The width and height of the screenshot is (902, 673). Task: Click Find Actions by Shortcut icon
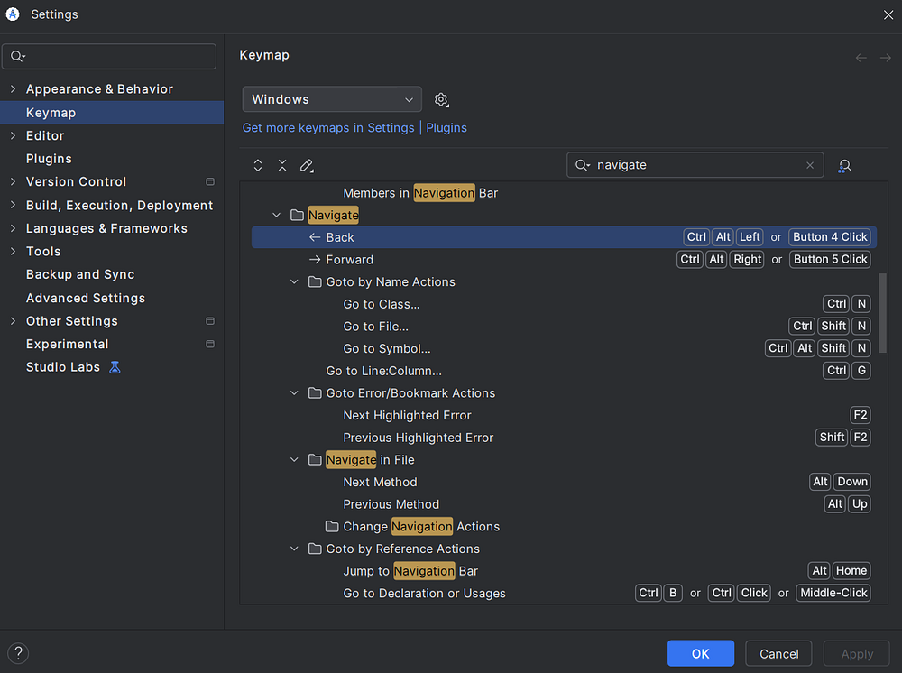844,166
